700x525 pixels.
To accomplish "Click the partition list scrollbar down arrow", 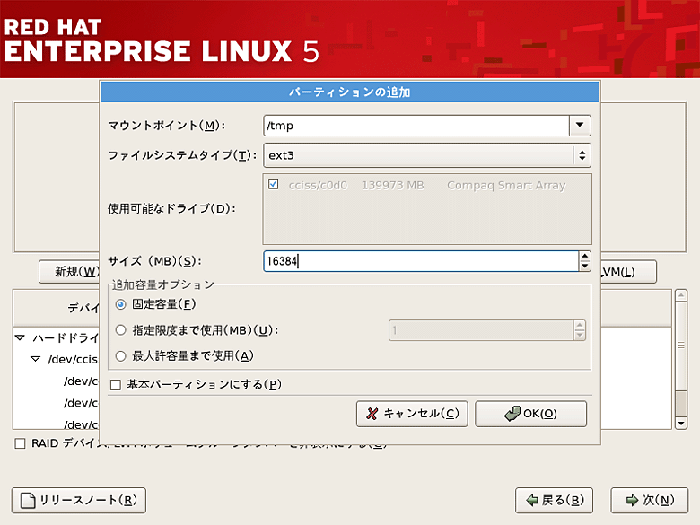I will pos(681,424).
